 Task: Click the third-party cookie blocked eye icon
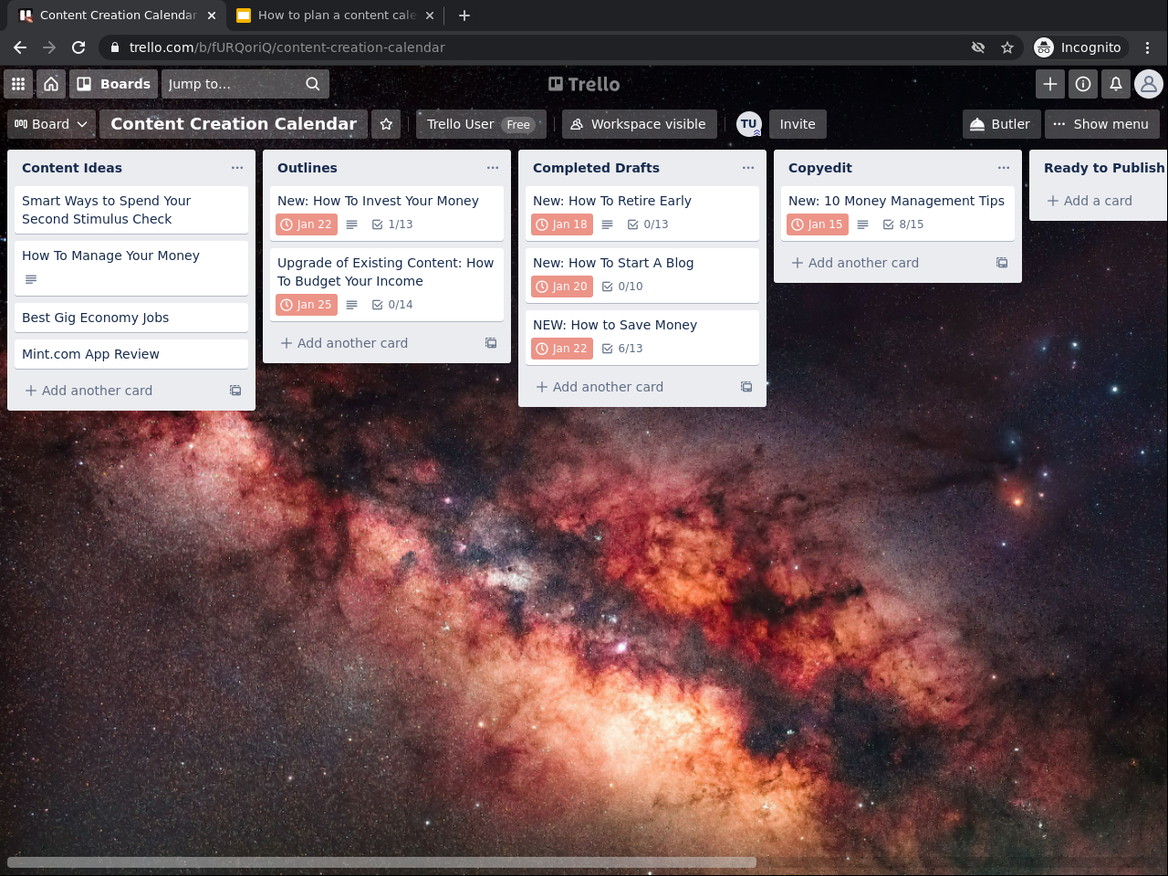tap(978, 47)
